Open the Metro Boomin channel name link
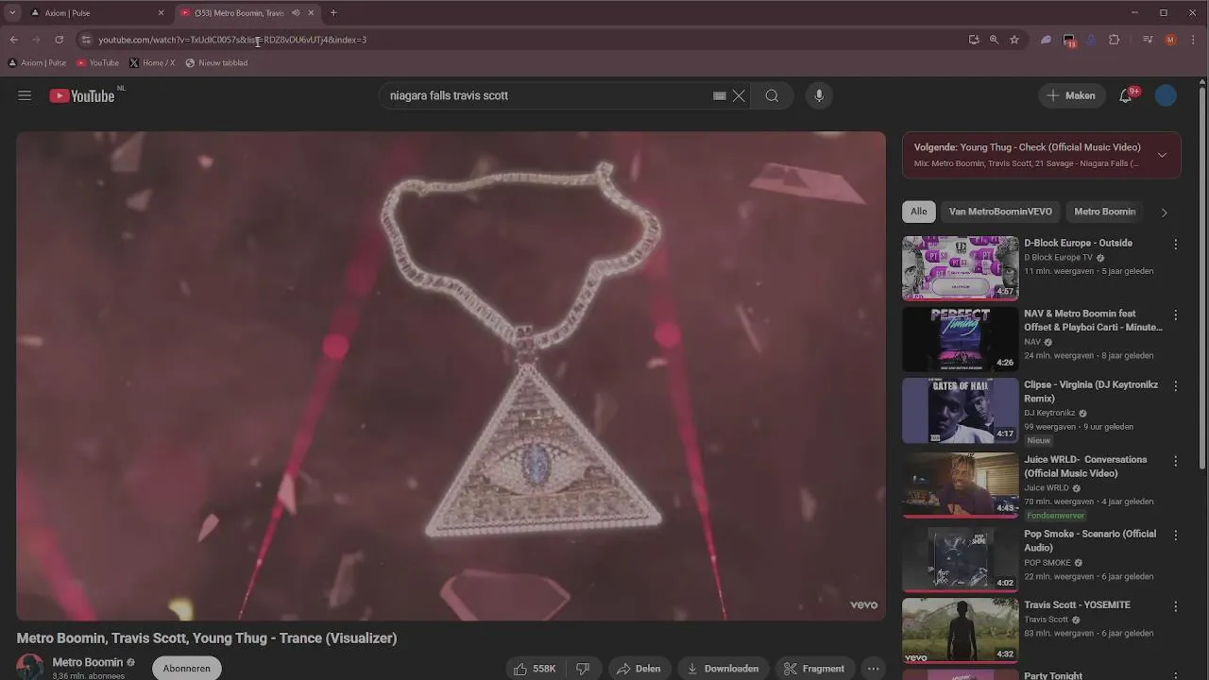Image resolution: width=1209 pixels, height=680 pixels. pyautogui.click(x=88, y=662)
